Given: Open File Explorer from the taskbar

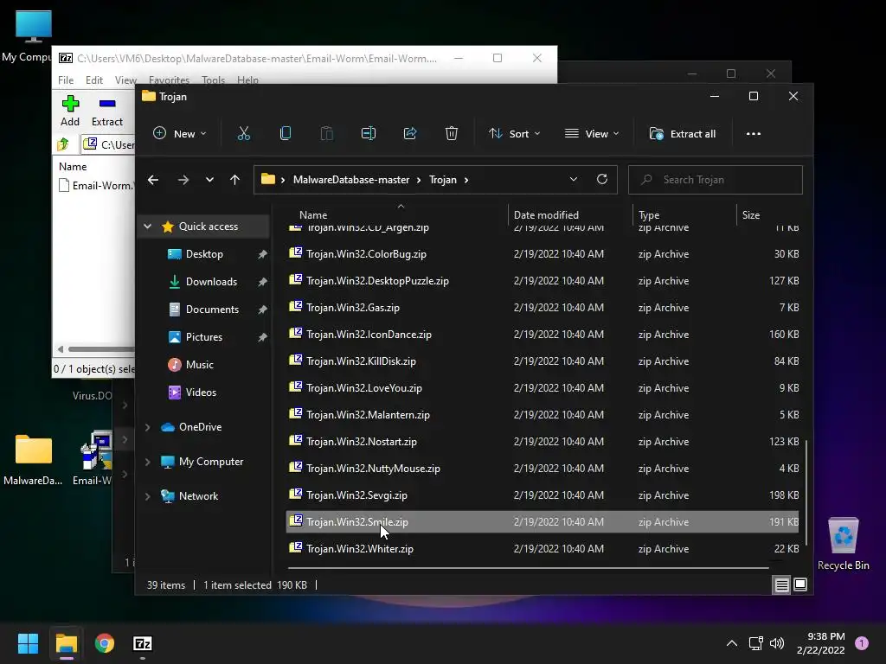Looking at the screenshot, I should click(66, 643).
